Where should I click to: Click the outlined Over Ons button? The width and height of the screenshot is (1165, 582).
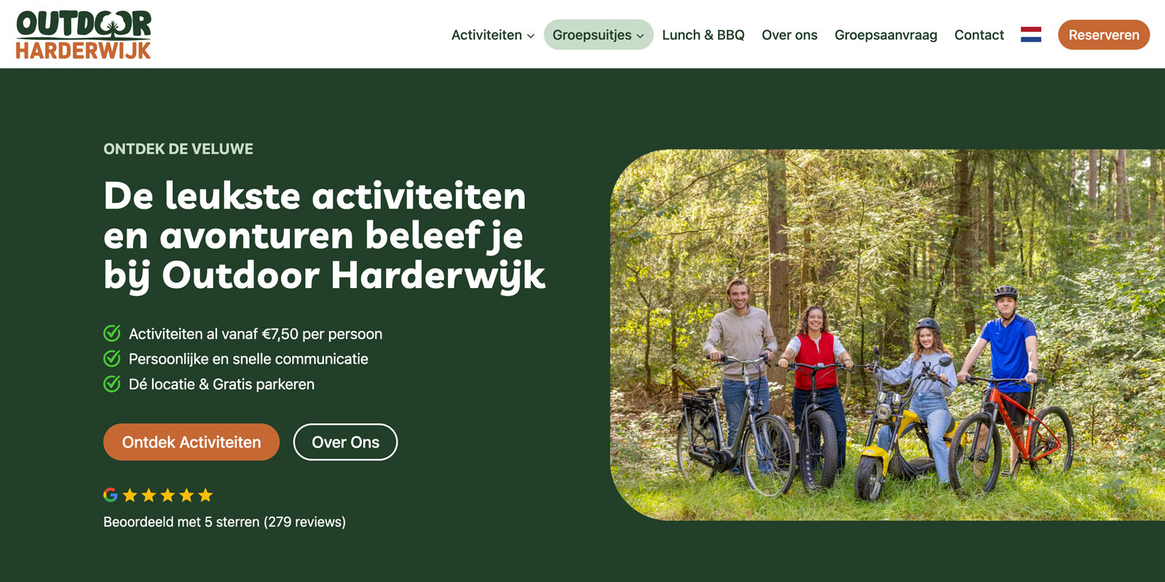click(x=345, y=442)
